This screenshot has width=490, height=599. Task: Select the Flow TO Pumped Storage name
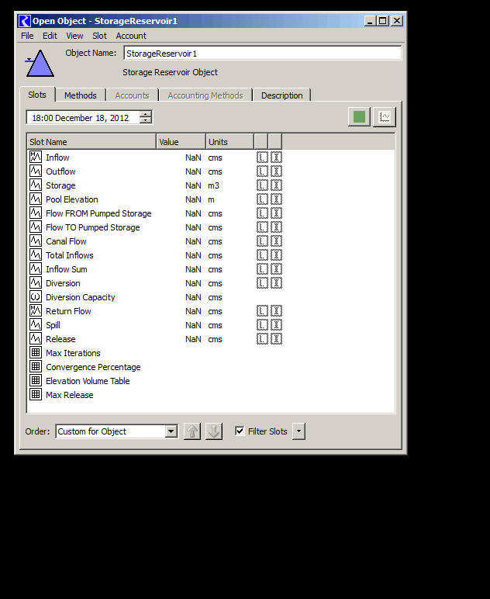pyautogui.click(x=93, y=227)
